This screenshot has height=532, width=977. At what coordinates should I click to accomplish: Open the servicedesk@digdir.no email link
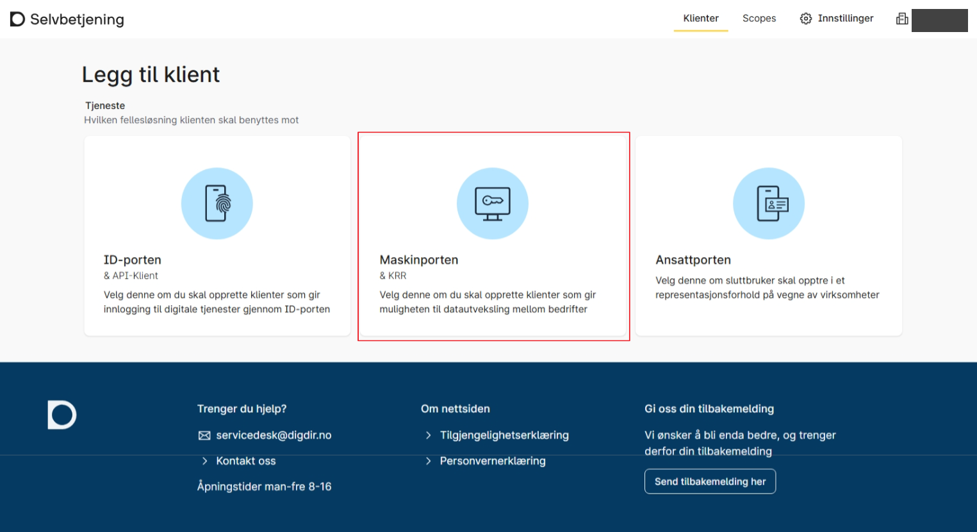[x=274, y=435]
